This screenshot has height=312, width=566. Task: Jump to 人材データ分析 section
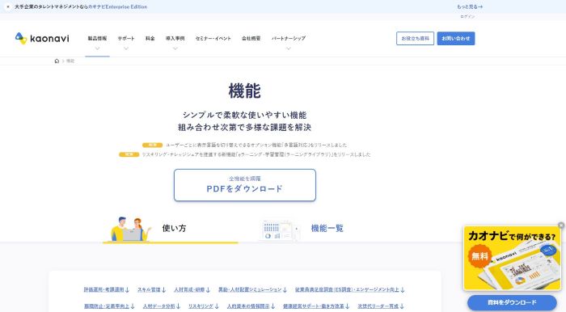(162, 306)
